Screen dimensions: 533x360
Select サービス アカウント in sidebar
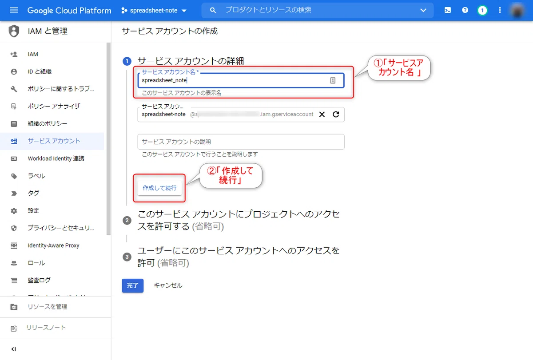click(x=52, y=141)
